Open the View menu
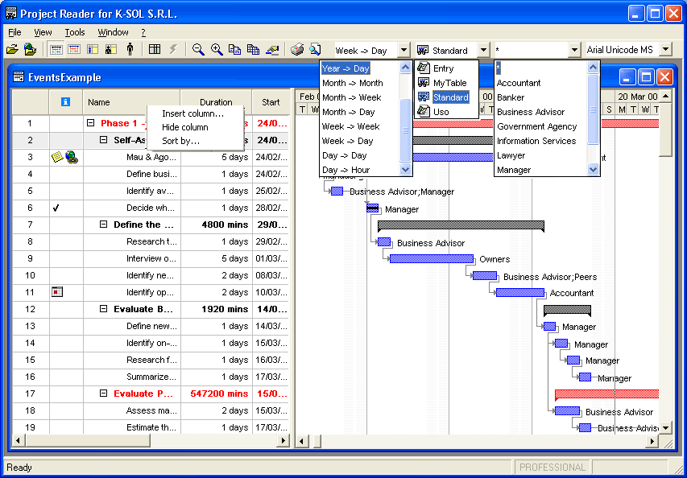This screenshot has width=687, height=478. tap(43, 32)
